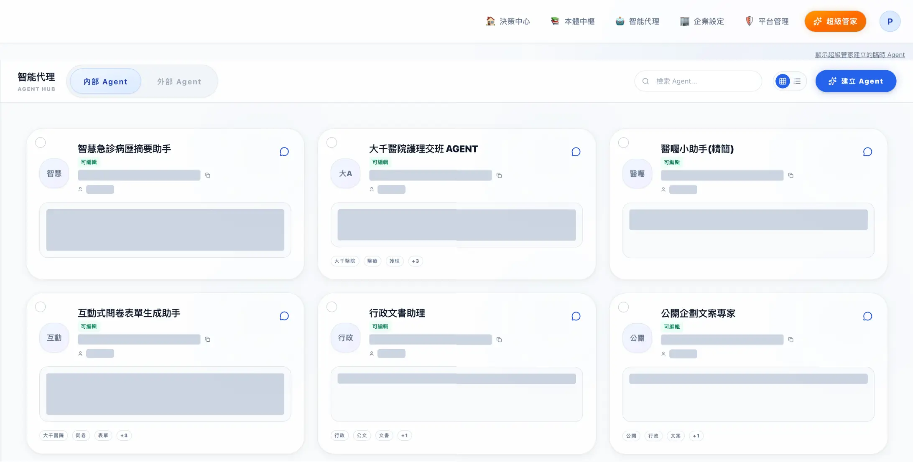Open user profile avatar P
This screenshot has height=462, width=913.
890,21
